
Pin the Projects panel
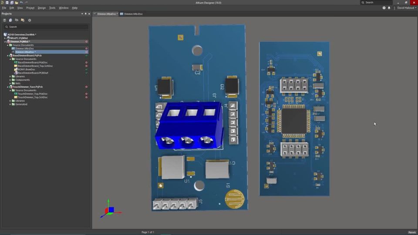[x=86, y=13]
